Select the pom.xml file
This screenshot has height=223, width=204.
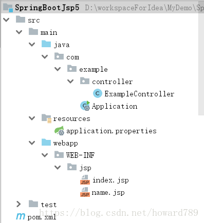coord(42,217)
